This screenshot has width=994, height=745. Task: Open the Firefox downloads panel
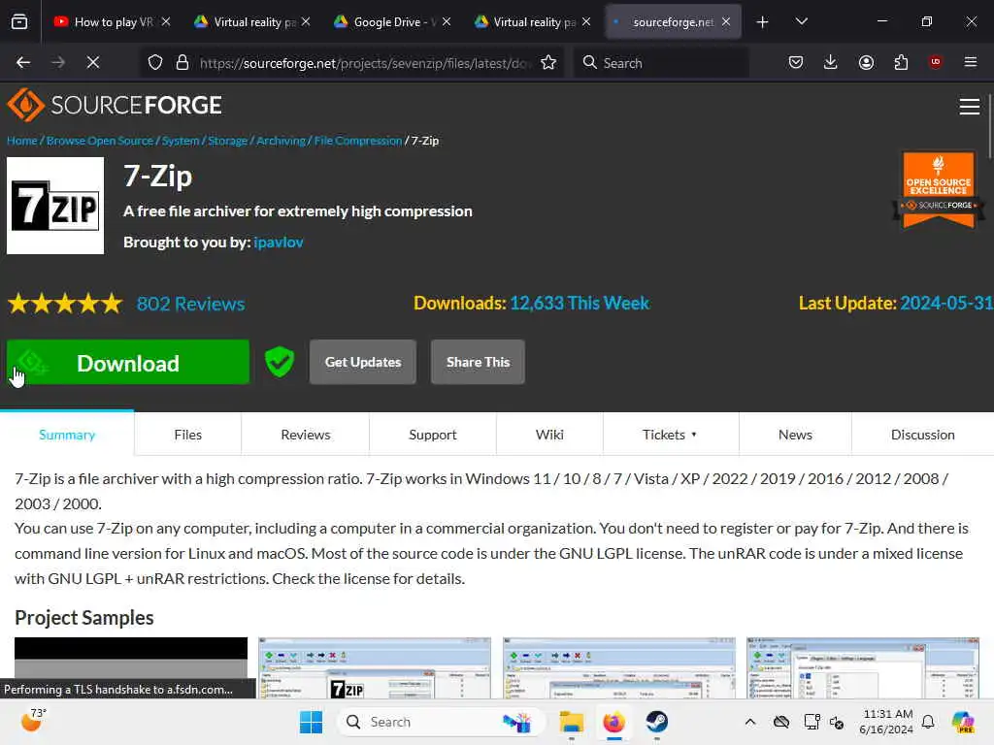(831, 62)
